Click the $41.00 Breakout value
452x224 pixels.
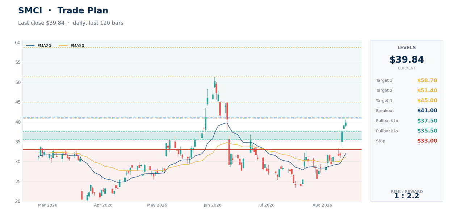click(x=427, y=111)
